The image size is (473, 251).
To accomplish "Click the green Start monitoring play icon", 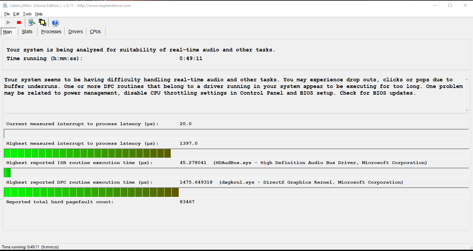I will (x=9, y=23).
